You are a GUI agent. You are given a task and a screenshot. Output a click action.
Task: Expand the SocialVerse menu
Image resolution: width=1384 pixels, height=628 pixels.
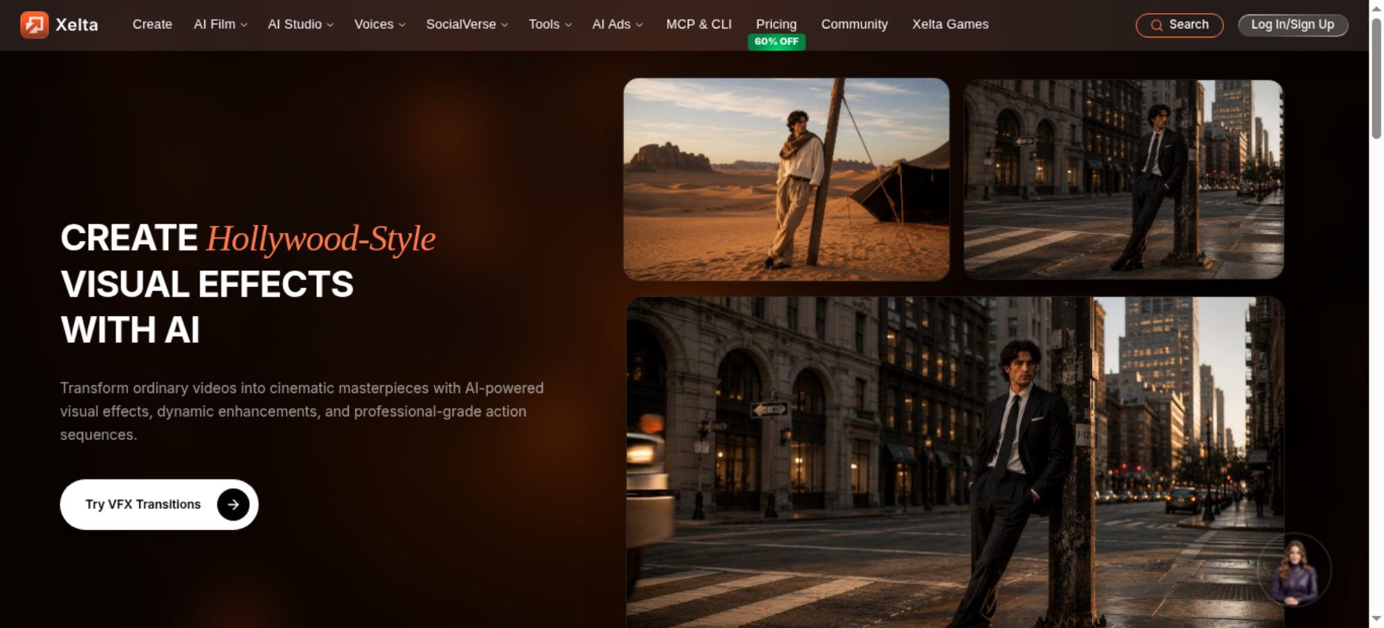point(467,24)
